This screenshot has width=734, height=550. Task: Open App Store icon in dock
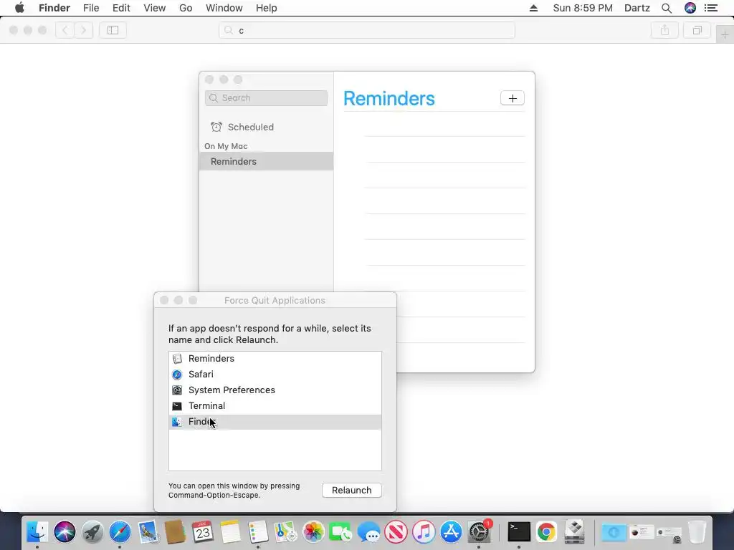pyautogui.click(x=452, y=532)
